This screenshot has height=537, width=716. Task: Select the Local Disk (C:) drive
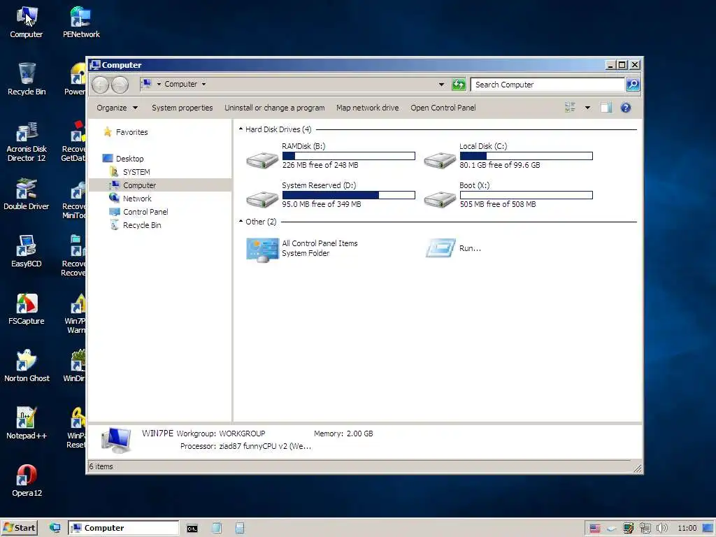pyautogui.click(x=508, y=156)
